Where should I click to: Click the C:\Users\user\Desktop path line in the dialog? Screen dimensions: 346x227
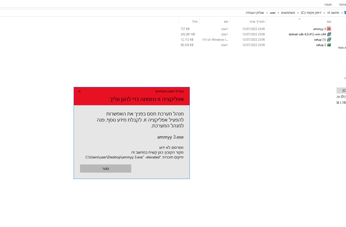[135, 157]
